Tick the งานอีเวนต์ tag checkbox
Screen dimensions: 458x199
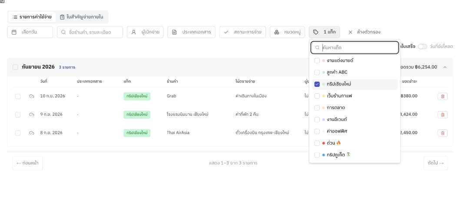317,119
